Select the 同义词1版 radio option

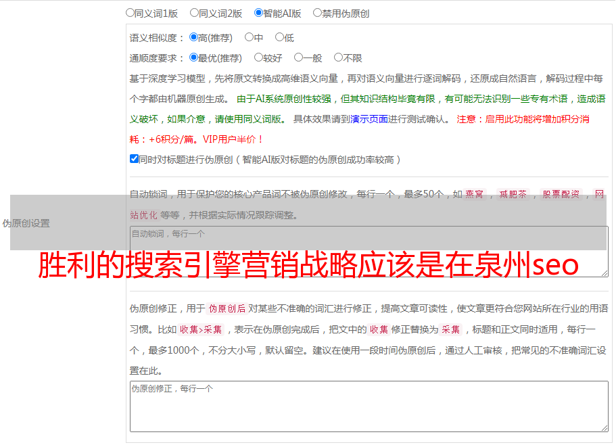click(130, 13)
